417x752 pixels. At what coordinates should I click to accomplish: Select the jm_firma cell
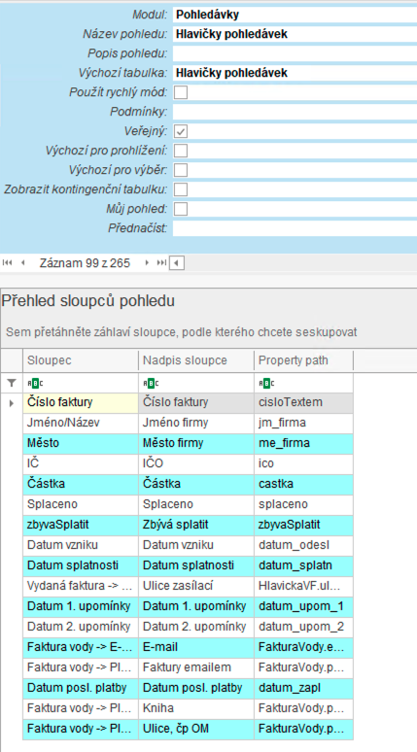(x=303, y=423)
